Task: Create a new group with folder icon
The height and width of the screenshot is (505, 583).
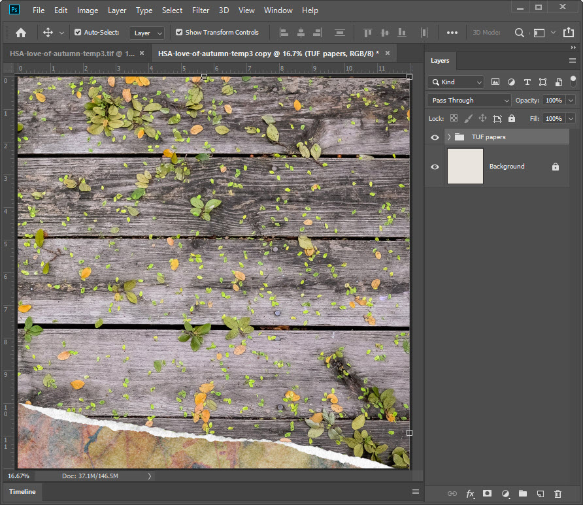Action: (522, 494)
